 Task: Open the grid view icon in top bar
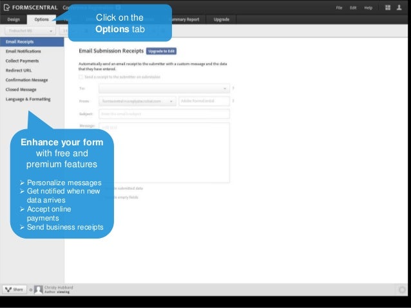[388, 8]
